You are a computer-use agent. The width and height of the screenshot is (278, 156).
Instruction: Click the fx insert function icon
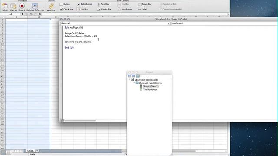pyautogui.click(x=40, y=14)
